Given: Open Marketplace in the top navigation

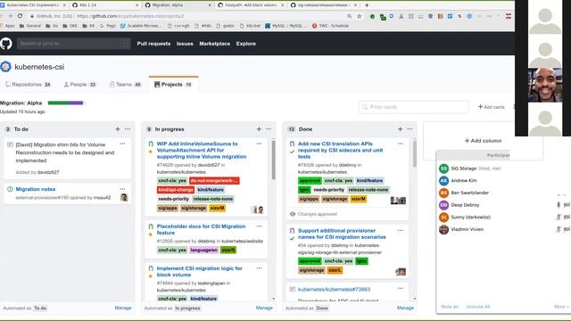Looking at the screenshot, I should pos(214,44).
